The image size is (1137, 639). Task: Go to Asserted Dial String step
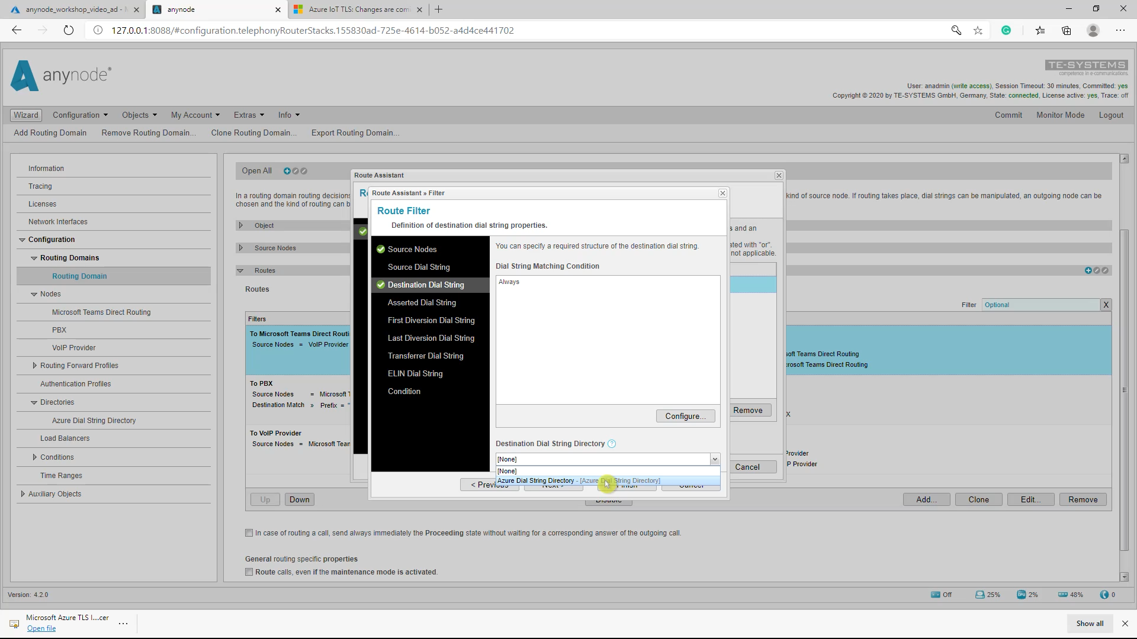pyautogui.click(x=422, y=303)
